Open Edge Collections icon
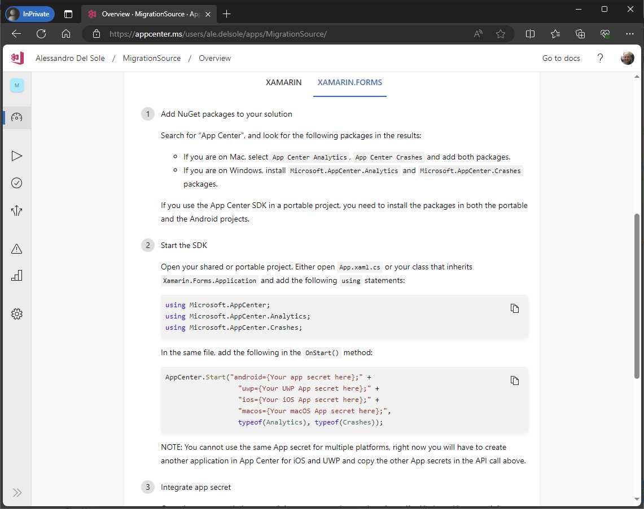The image size is (644, 509). pyautogui.click(x=580, y=34)
